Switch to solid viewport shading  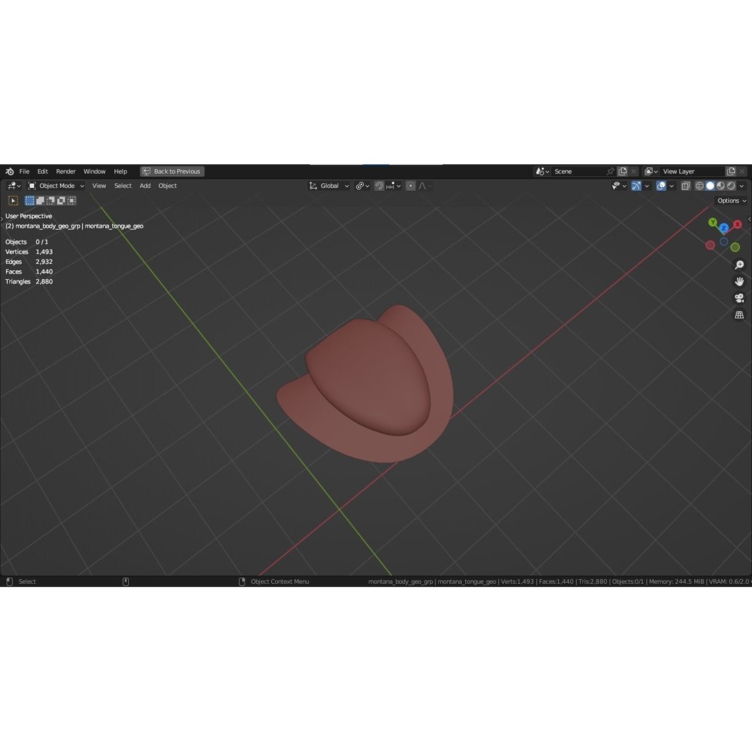710,186
